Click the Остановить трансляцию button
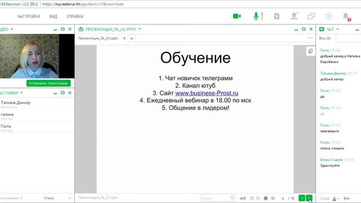This screenshot has height=203, width=361. pyautogui.click(x=49, y=83)
